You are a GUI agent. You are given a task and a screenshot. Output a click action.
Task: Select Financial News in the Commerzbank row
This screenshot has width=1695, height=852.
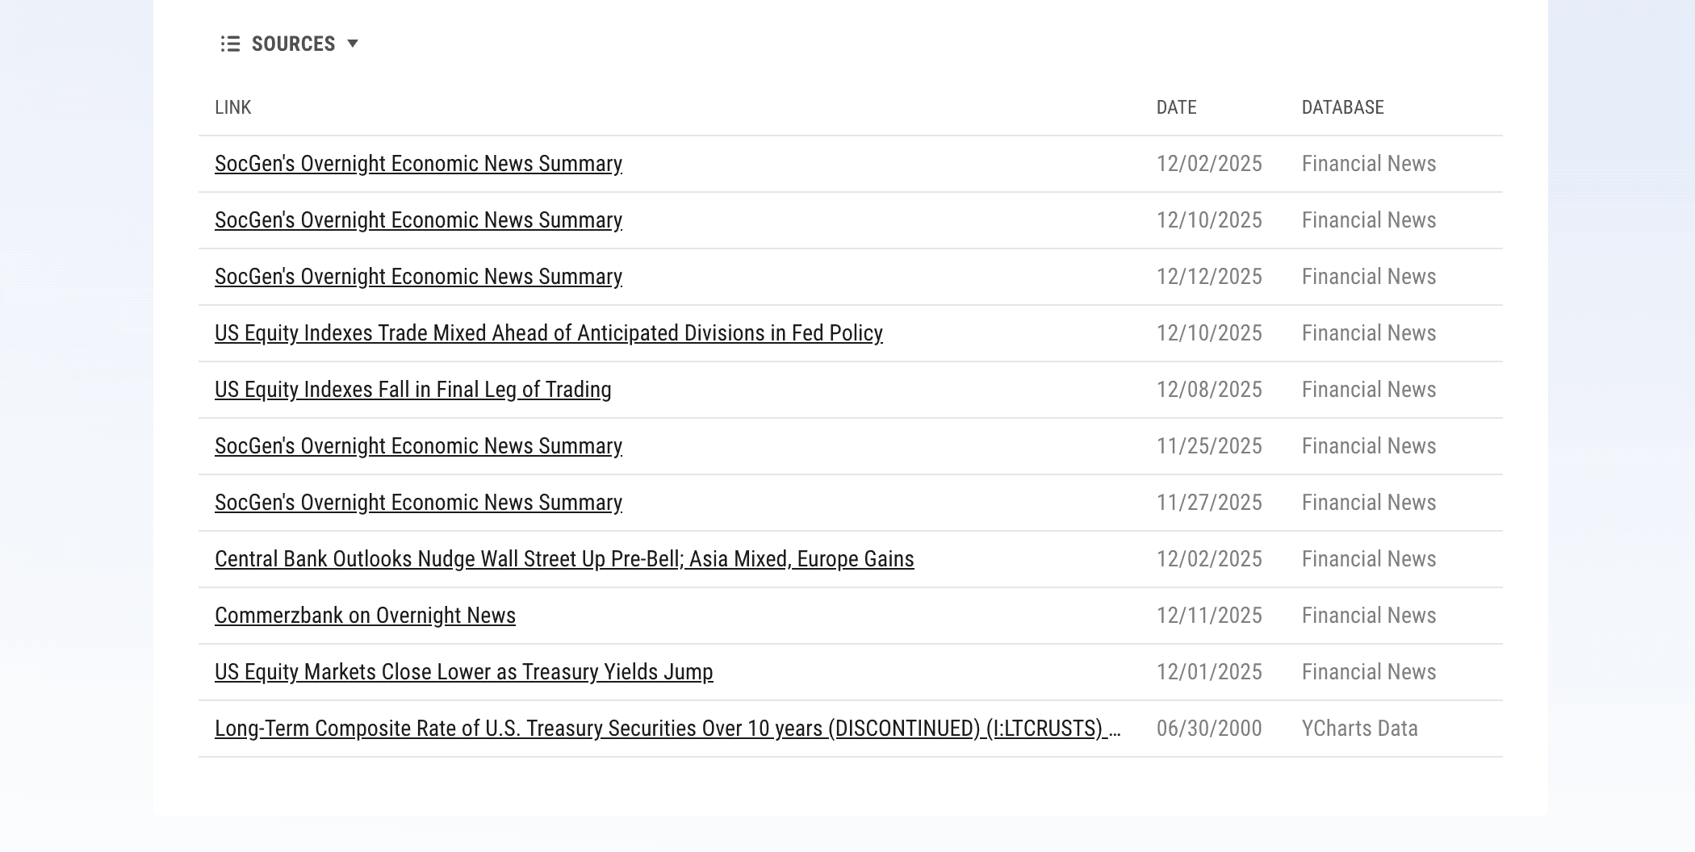click(1369, 616)
